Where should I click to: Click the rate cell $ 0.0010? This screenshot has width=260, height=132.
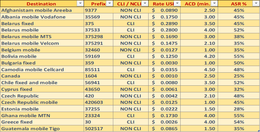tap(165, 76)
